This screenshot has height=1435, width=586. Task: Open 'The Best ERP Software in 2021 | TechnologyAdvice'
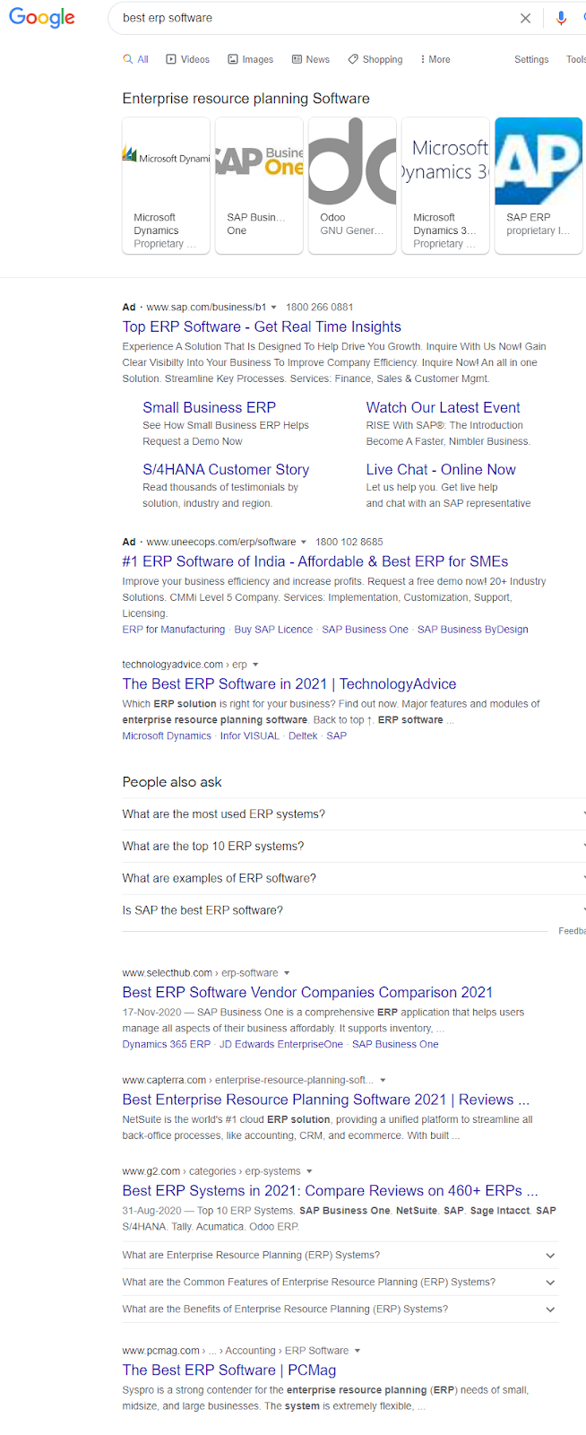click(289, 684)
